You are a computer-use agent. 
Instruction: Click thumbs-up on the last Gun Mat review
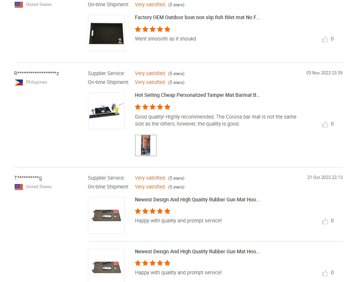[325, 273]
